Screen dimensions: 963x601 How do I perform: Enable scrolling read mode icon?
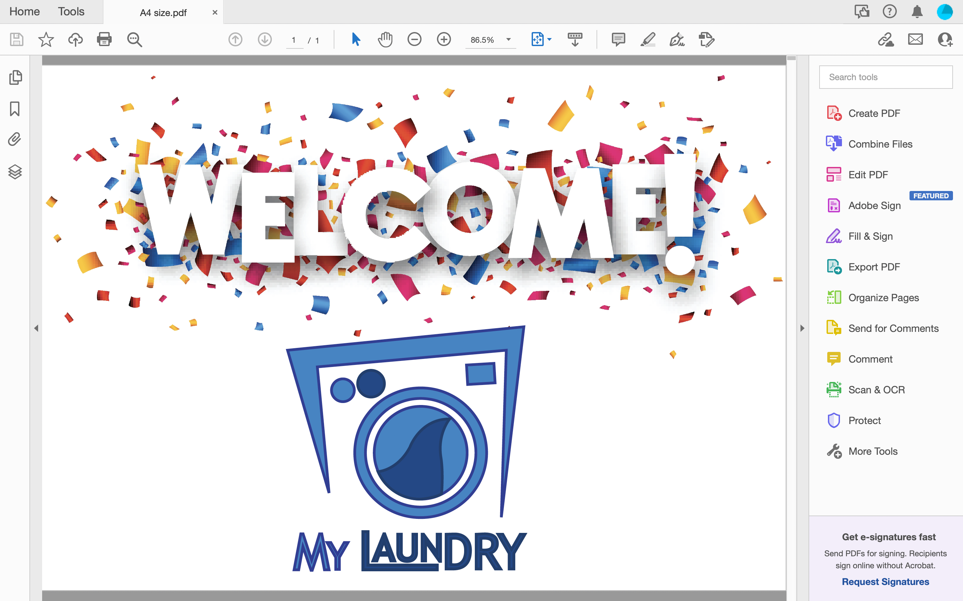click(x=575, y=39)
